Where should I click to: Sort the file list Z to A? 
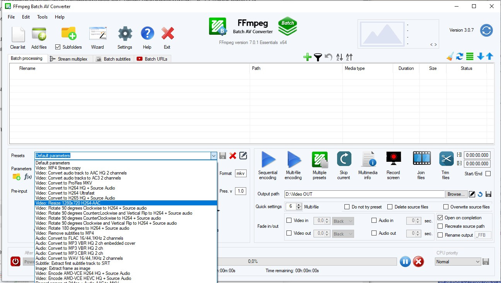(349, 57)
